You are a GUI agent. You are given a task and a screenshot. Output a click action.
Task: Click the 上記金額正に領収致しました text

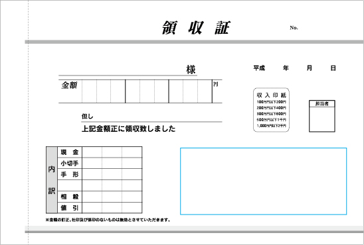coord(128,128)
